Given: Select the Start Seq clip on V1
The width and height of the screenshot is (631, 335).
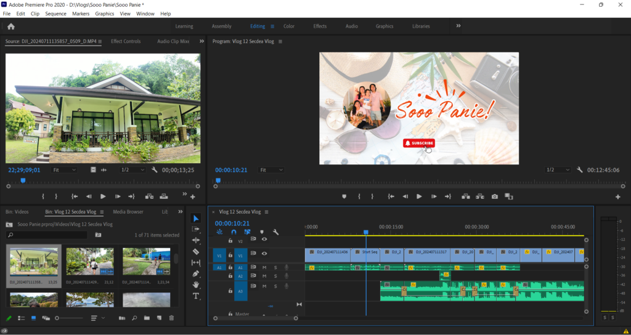Looking at the screenshot, I should (365, 256).
